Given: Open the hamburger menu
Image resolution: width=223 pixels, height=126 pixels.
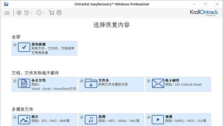Looking at the screenshot, I should [x=7, y=13].
